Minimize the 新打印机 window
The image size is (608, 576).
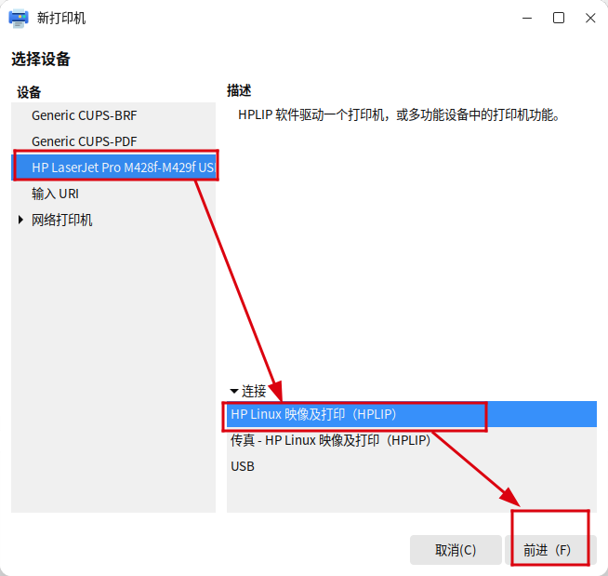(x=527, y=18)
